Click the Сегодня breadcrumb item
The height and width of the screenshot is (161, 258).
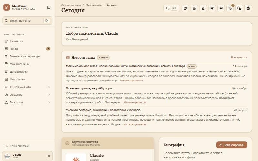(x=111, y=5)
